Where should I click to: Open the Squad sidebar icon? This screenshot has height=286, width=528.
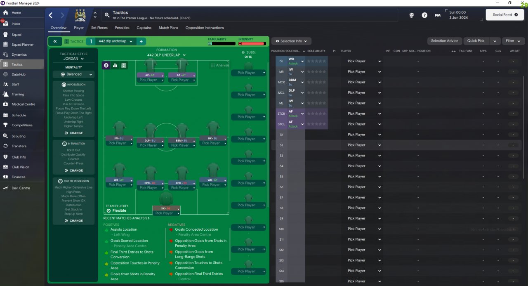(5, 35)
